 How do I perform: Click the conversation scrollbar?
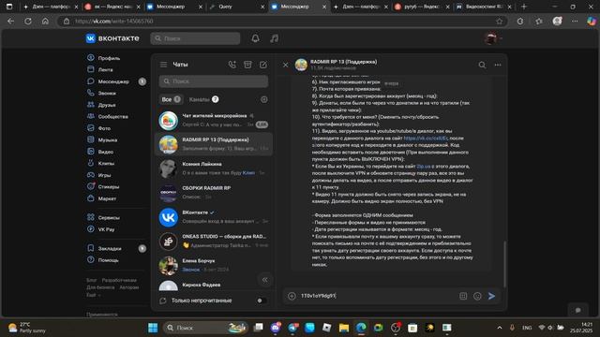click(504, 264)
